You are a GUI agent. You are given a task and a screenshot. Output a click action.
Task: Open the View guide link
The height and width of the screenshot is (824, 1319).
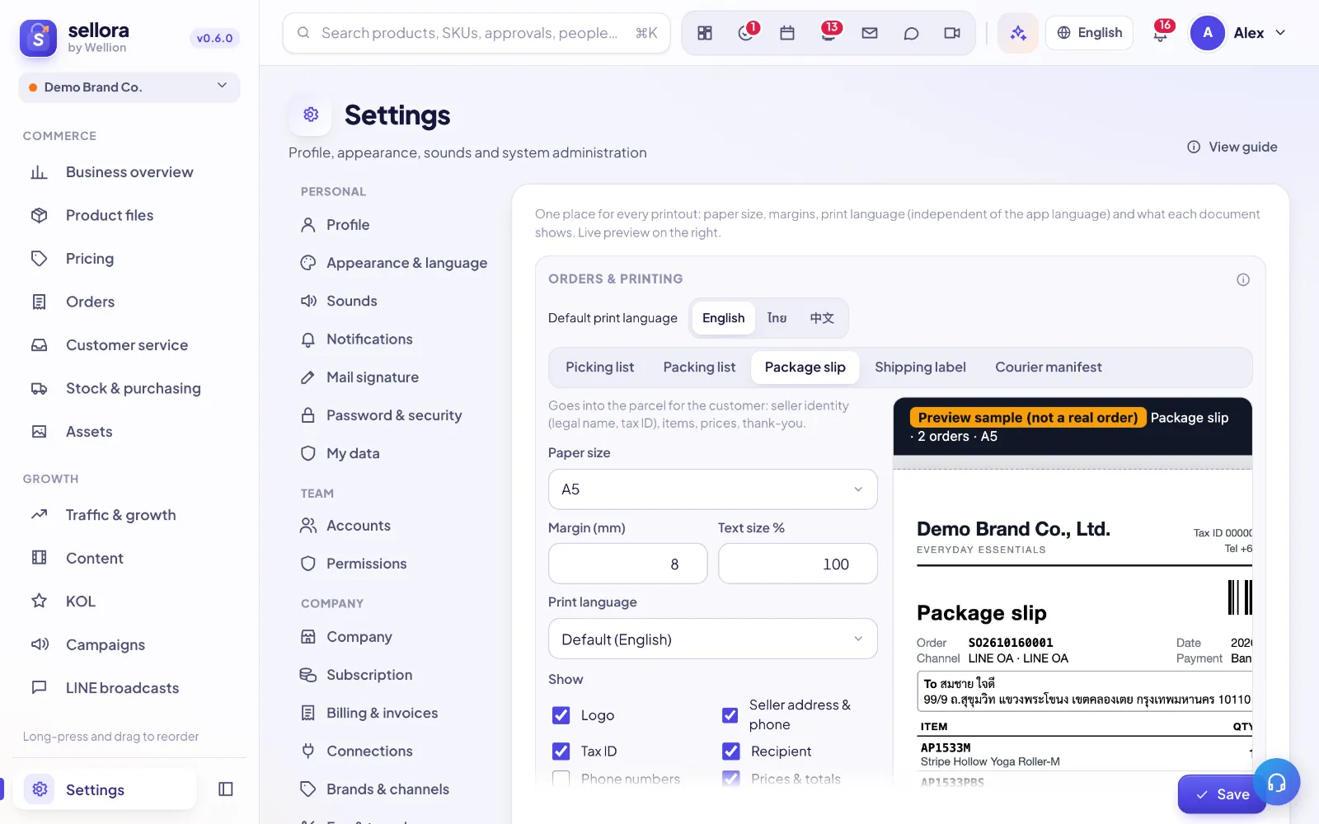pos(1232,147)
